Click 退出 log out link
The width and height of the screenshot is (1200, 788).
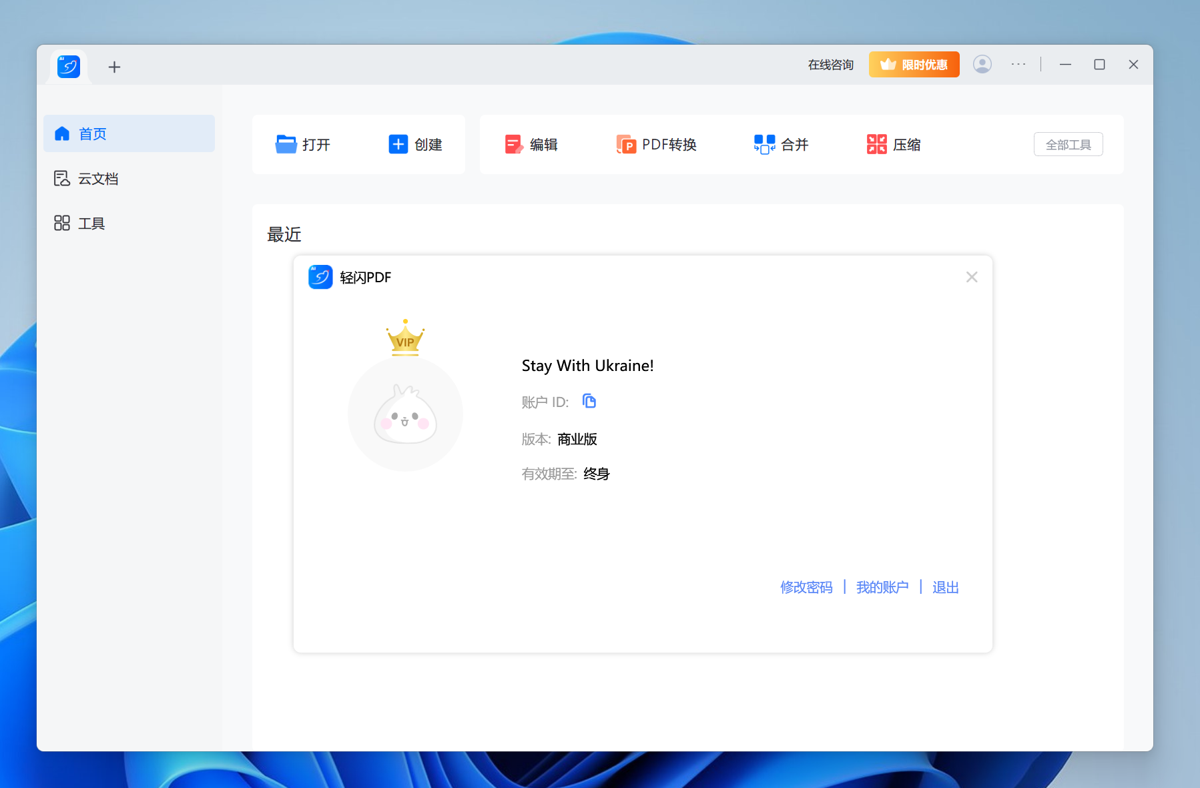(x=945, y=587)
